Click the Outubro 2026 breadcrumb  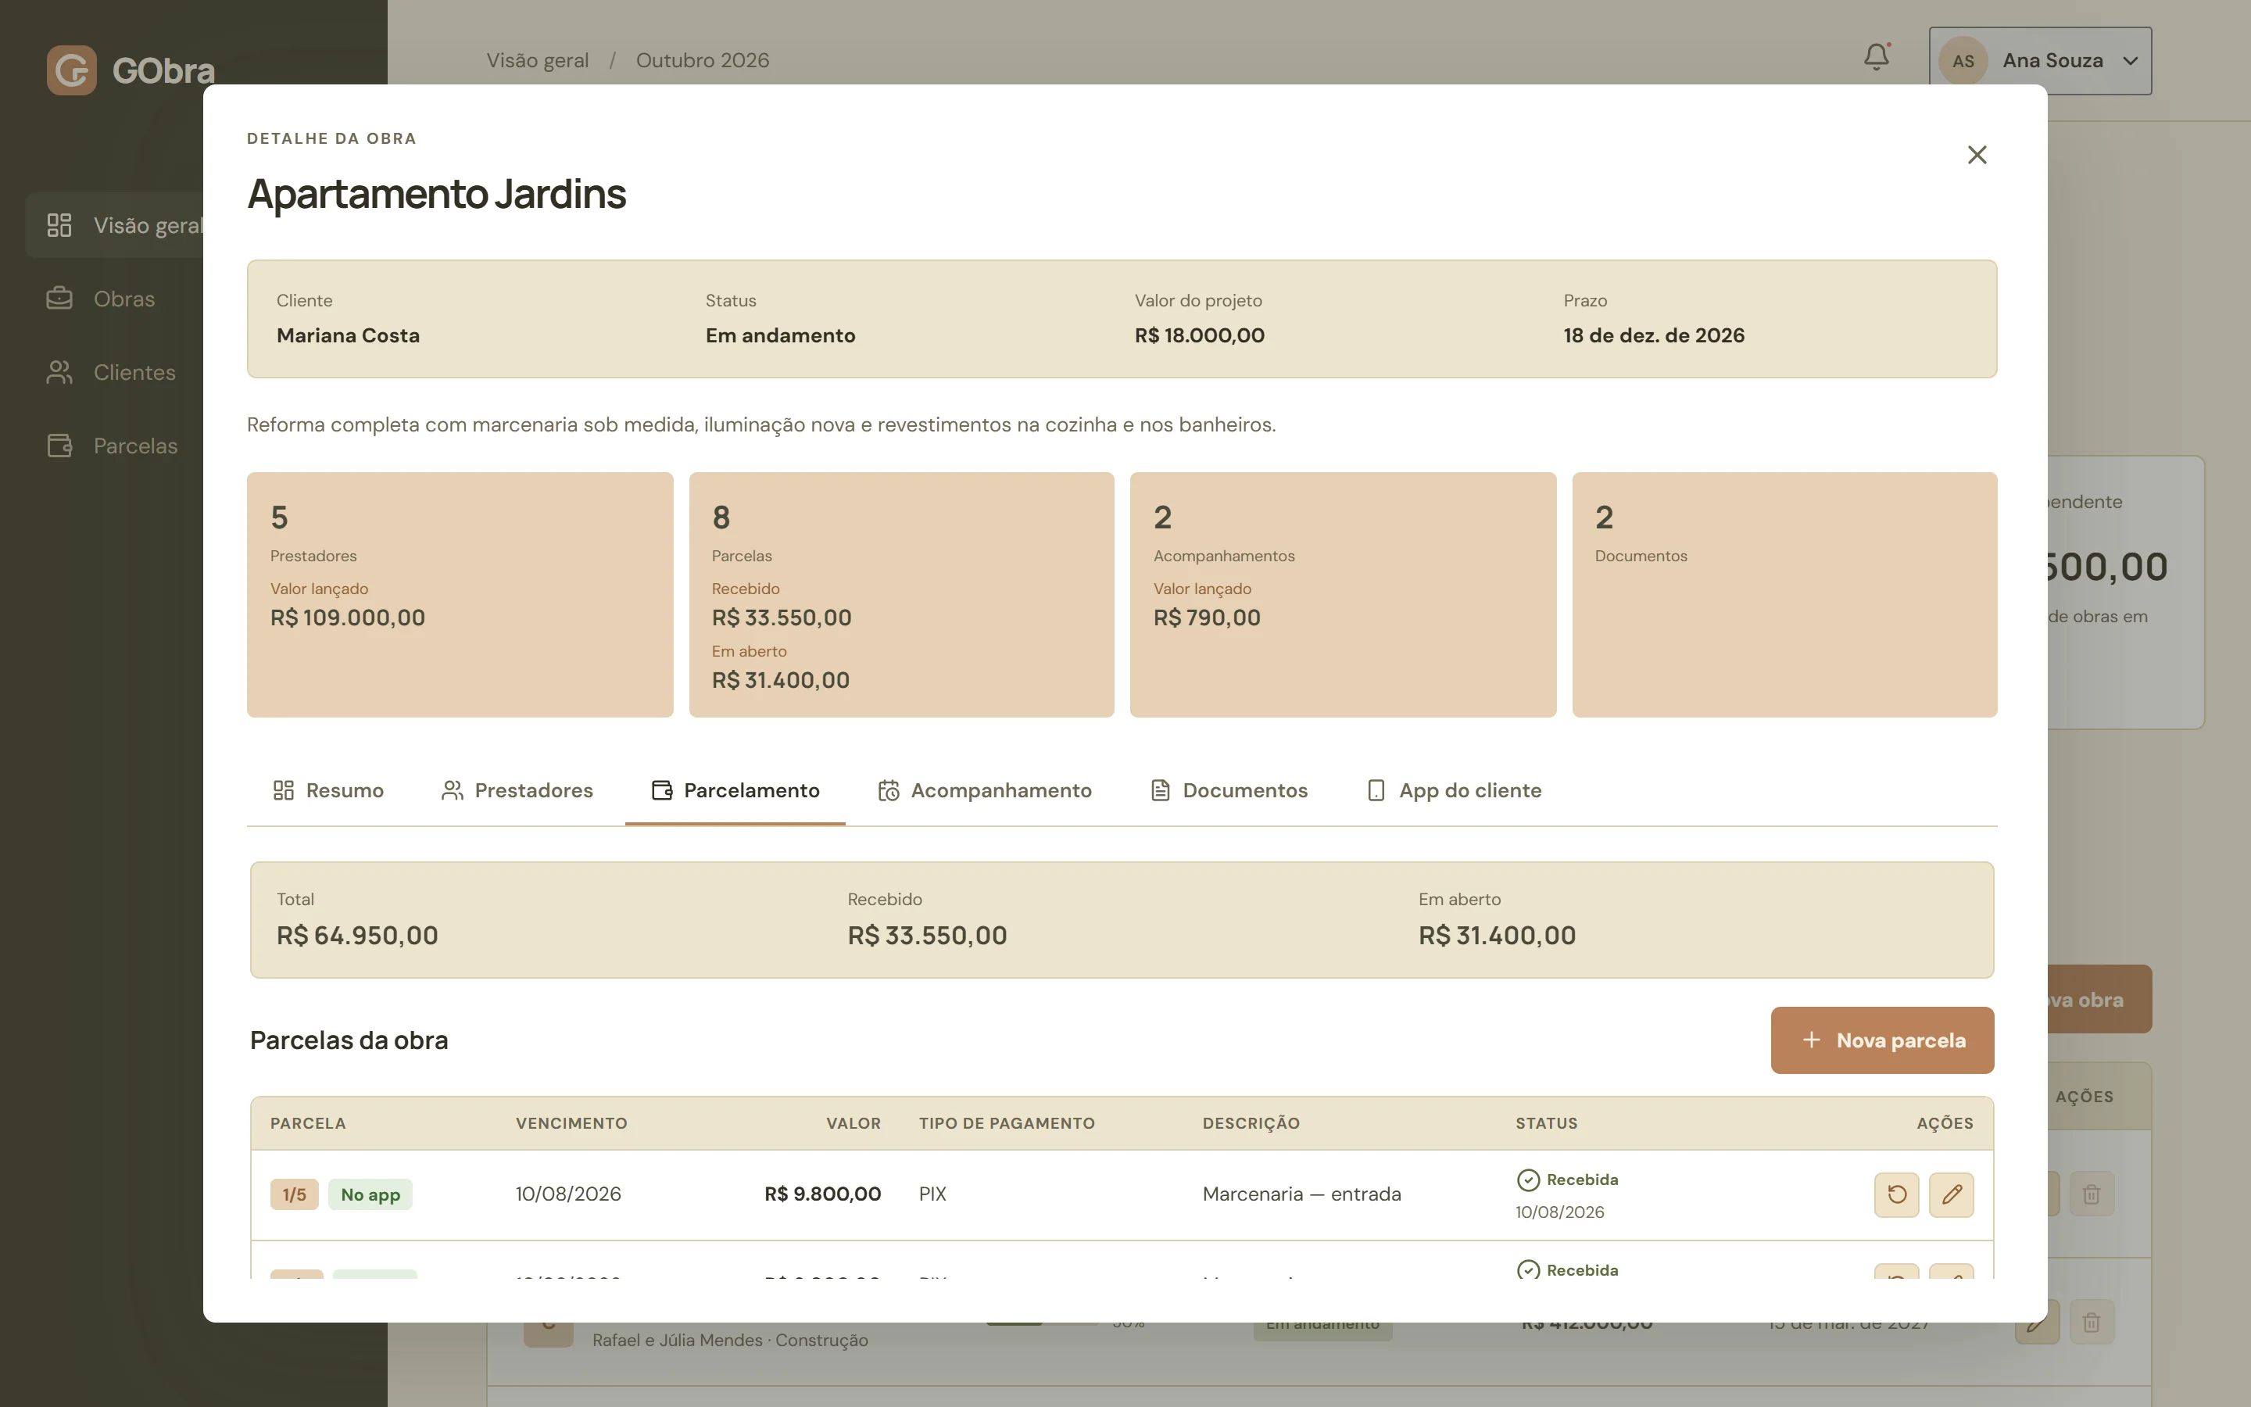tap(703, 60)
